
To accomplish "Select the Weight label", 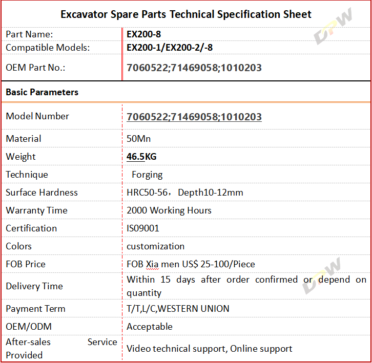I will 20,157.
